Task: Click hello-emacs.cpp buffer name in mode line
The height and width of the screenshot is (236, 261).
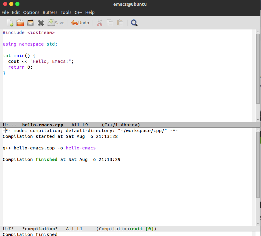Action: point(43,125)
